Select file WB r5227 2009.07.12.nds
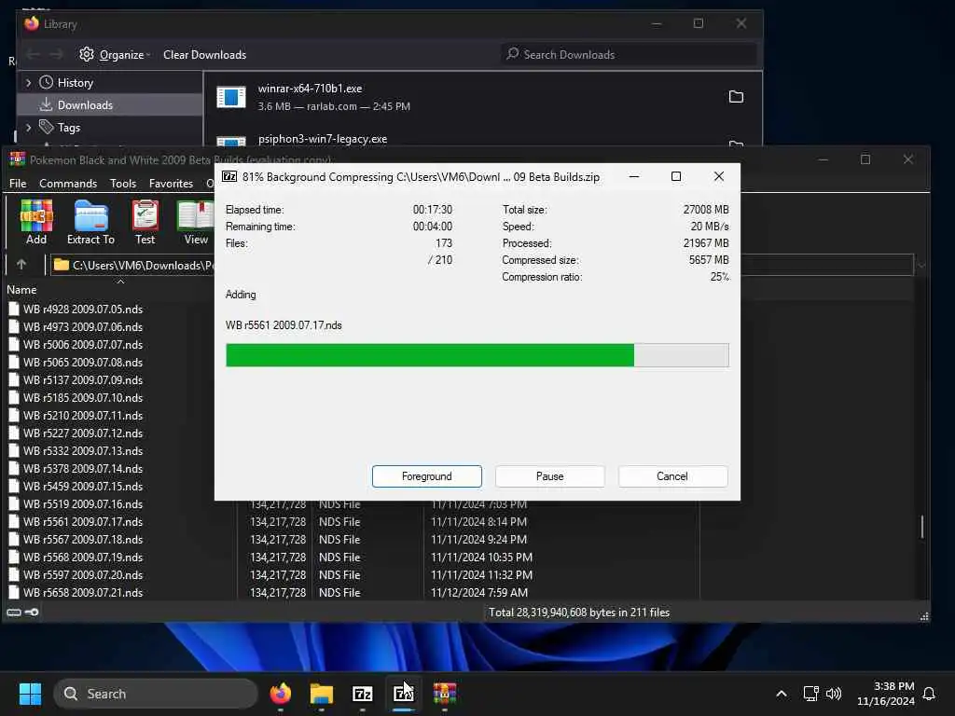 coord(76,433)
